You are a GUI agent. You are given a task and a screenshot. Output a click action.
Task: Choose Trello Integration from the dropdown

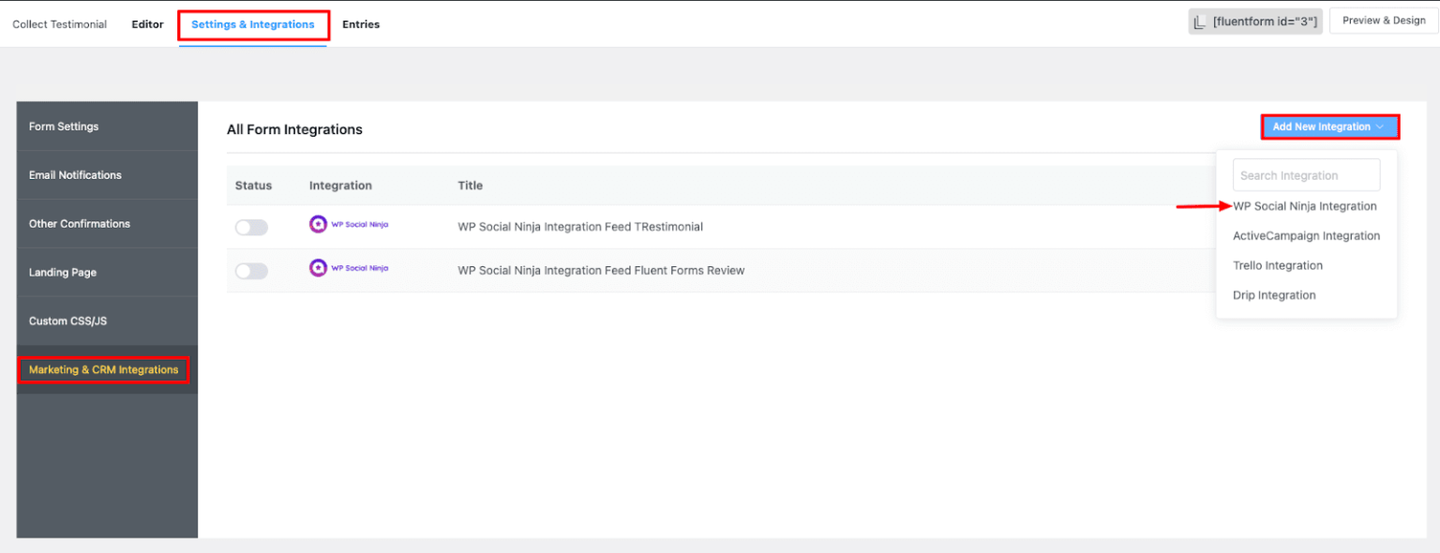pyautogui.click(x=1277, y=265)
